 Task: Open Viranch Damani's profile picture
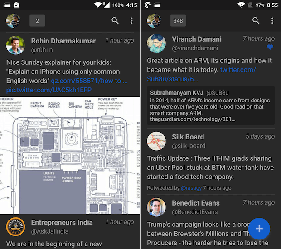pos(156,43)
